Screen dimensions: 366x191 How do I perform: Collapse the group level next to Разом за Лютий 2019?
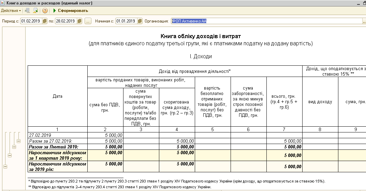tap(14, 147)
